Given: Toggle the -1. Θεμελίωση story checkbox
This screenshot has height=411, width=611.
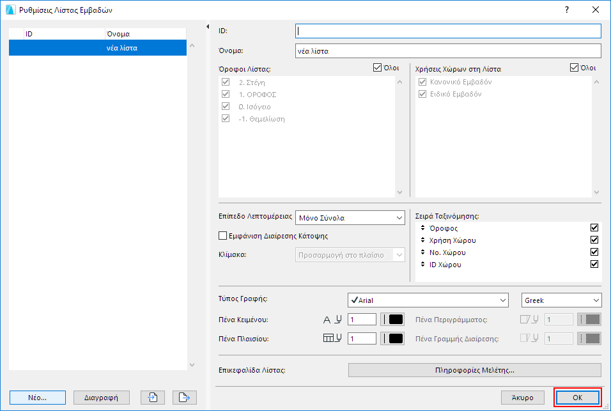Looking at the screenshot, I should tap(226, 118).
